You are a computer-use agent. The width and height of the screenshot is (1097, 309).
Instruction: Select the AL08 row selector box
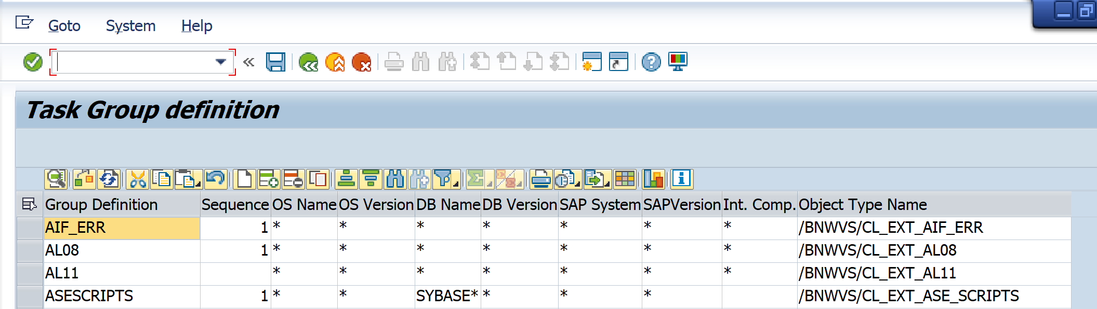30,250
